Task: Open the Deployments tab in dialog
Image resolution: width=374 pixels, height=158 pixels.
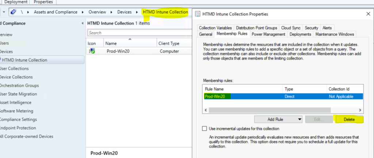Action: coord(300,34)
